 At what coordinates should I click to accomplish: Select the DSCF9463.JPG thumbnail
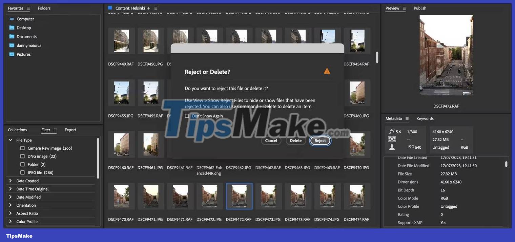[x=298, y=144]
